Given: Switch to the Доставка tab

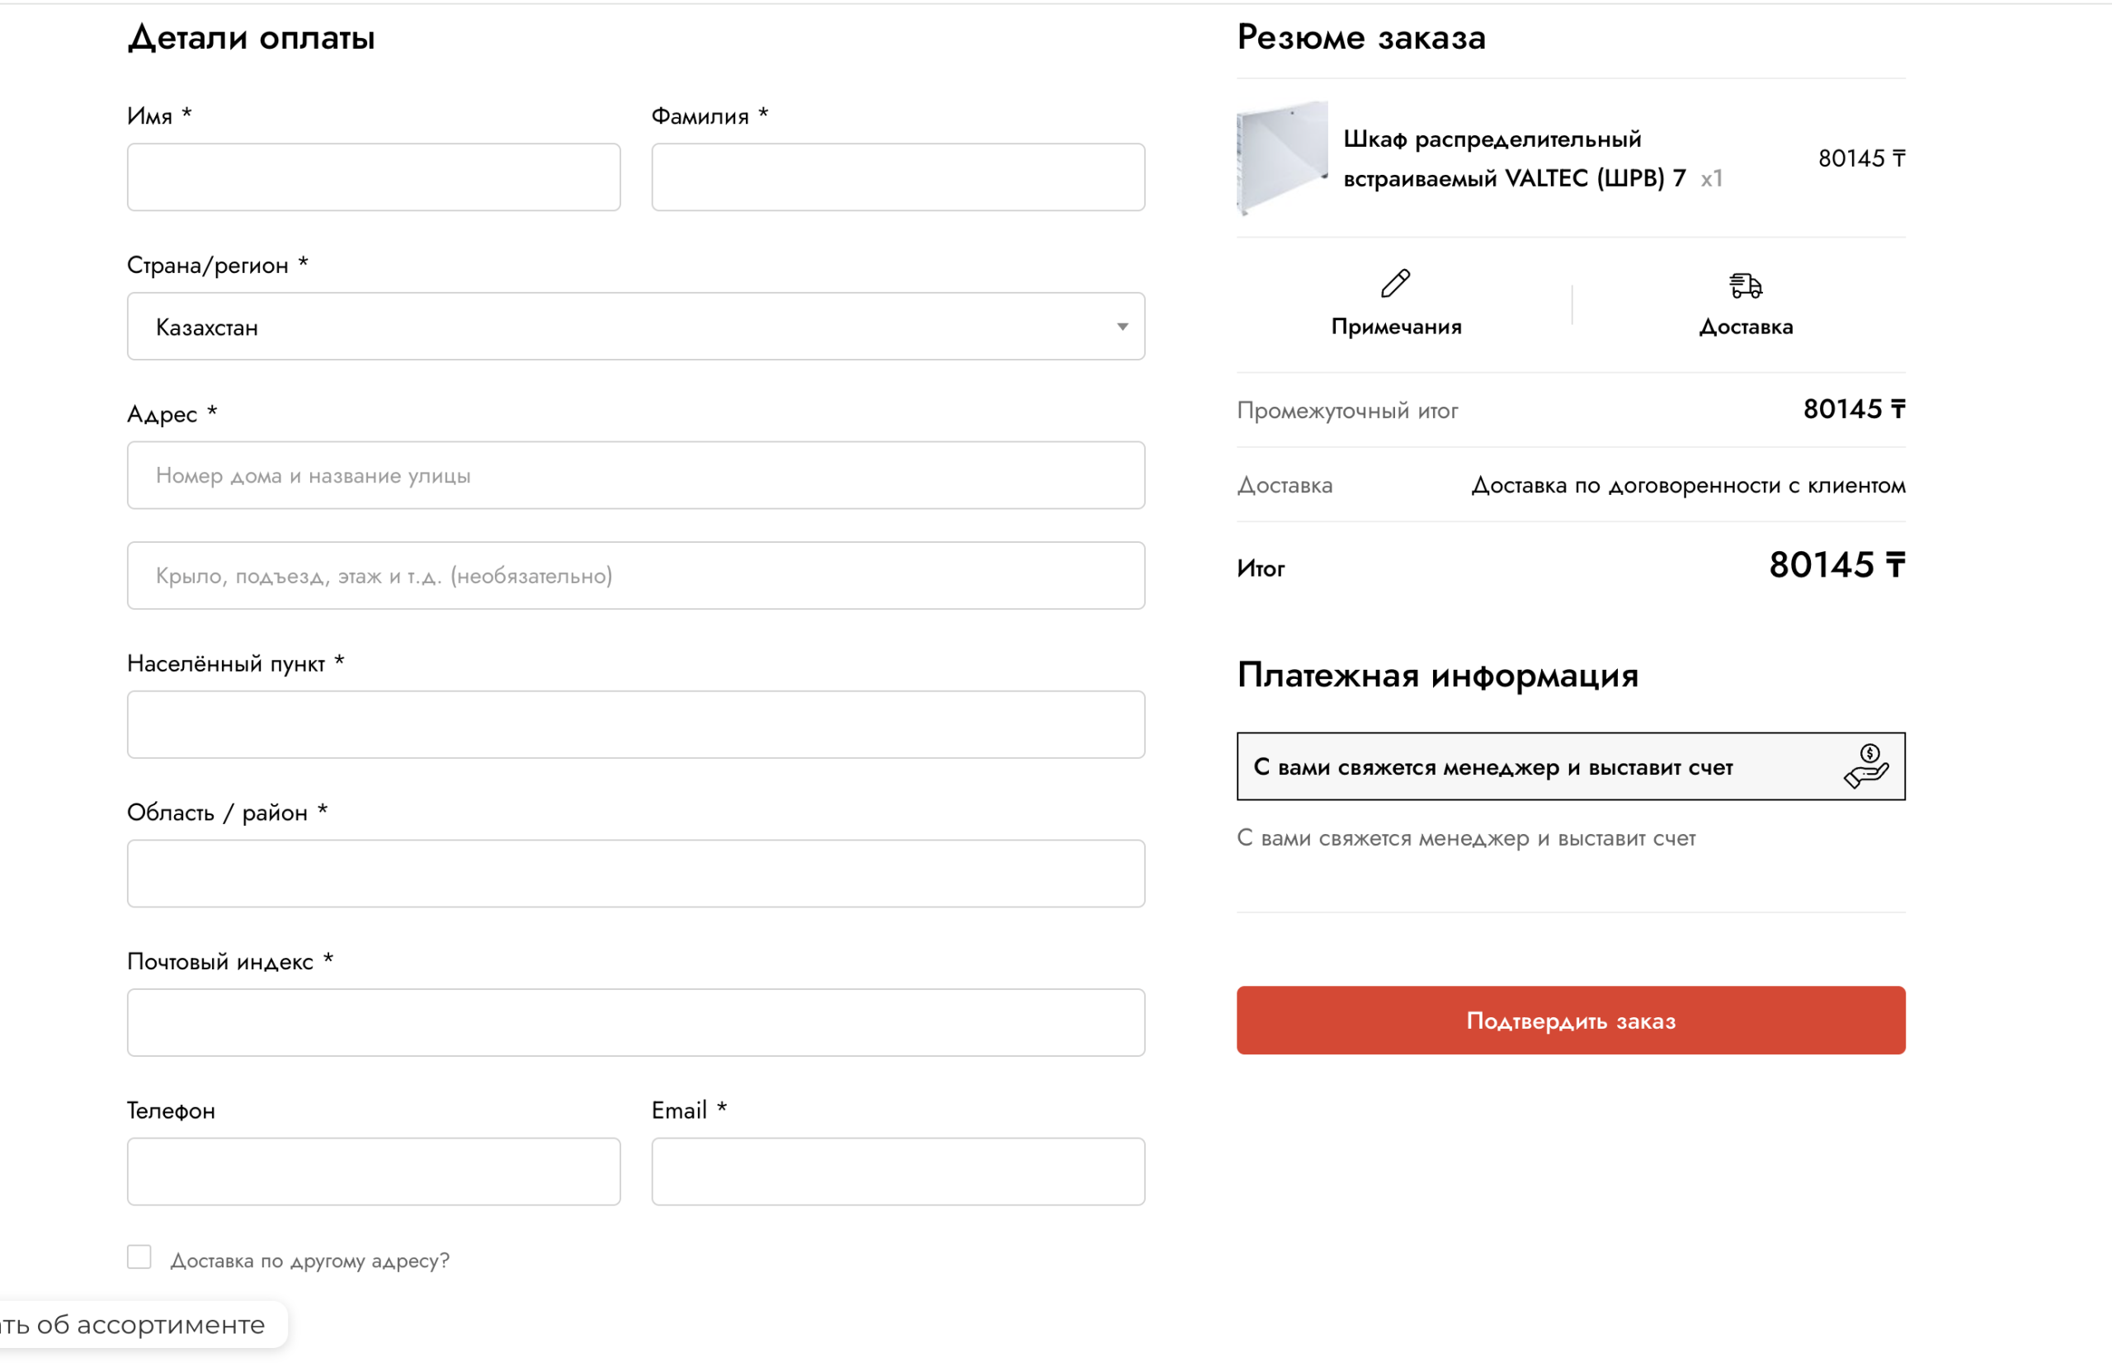Looking at the screenshot, I should [x=1745, y=327].
